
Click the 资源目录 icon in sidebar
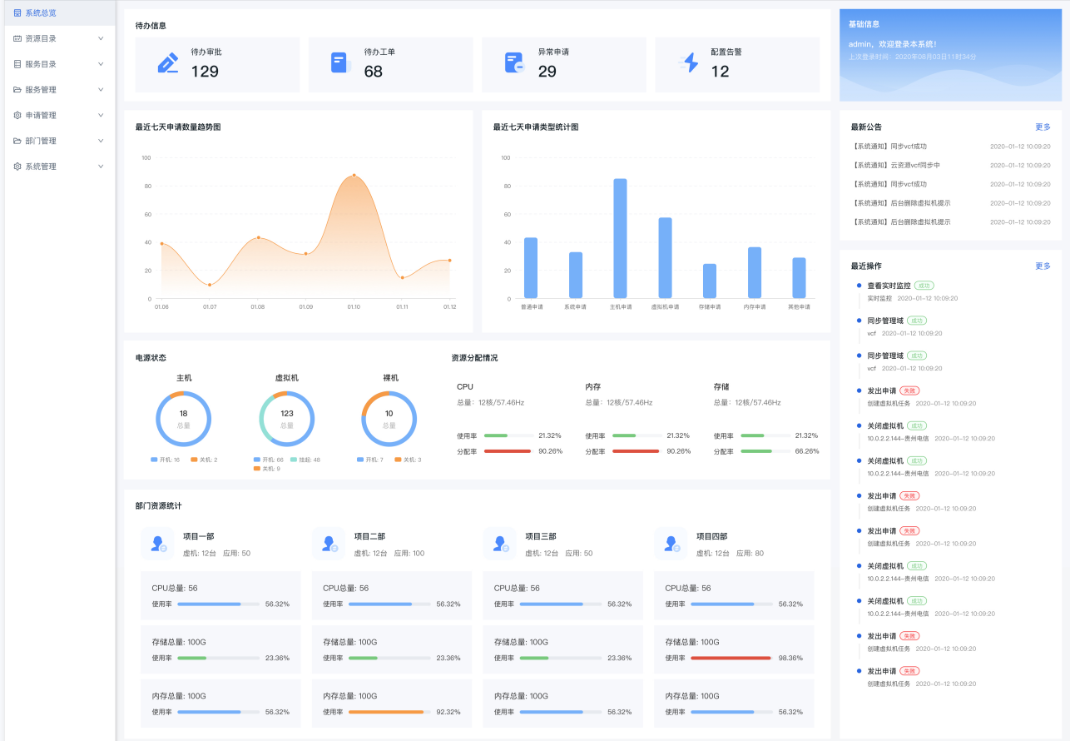coord(17,38)
